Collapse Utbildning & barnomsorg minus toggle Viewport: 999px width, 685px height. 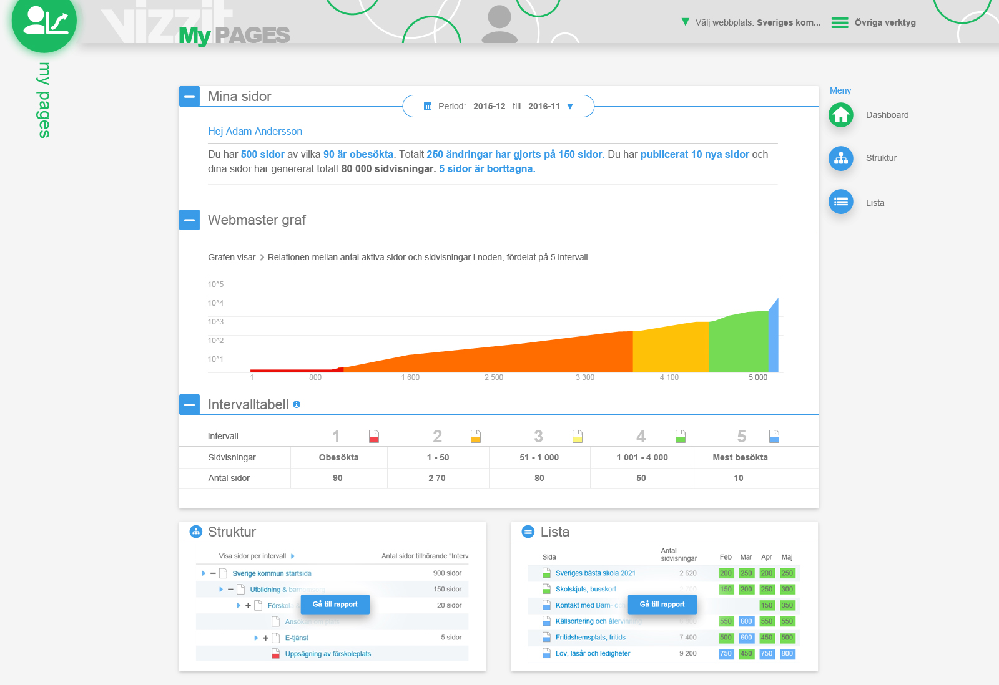pos(230,590)
